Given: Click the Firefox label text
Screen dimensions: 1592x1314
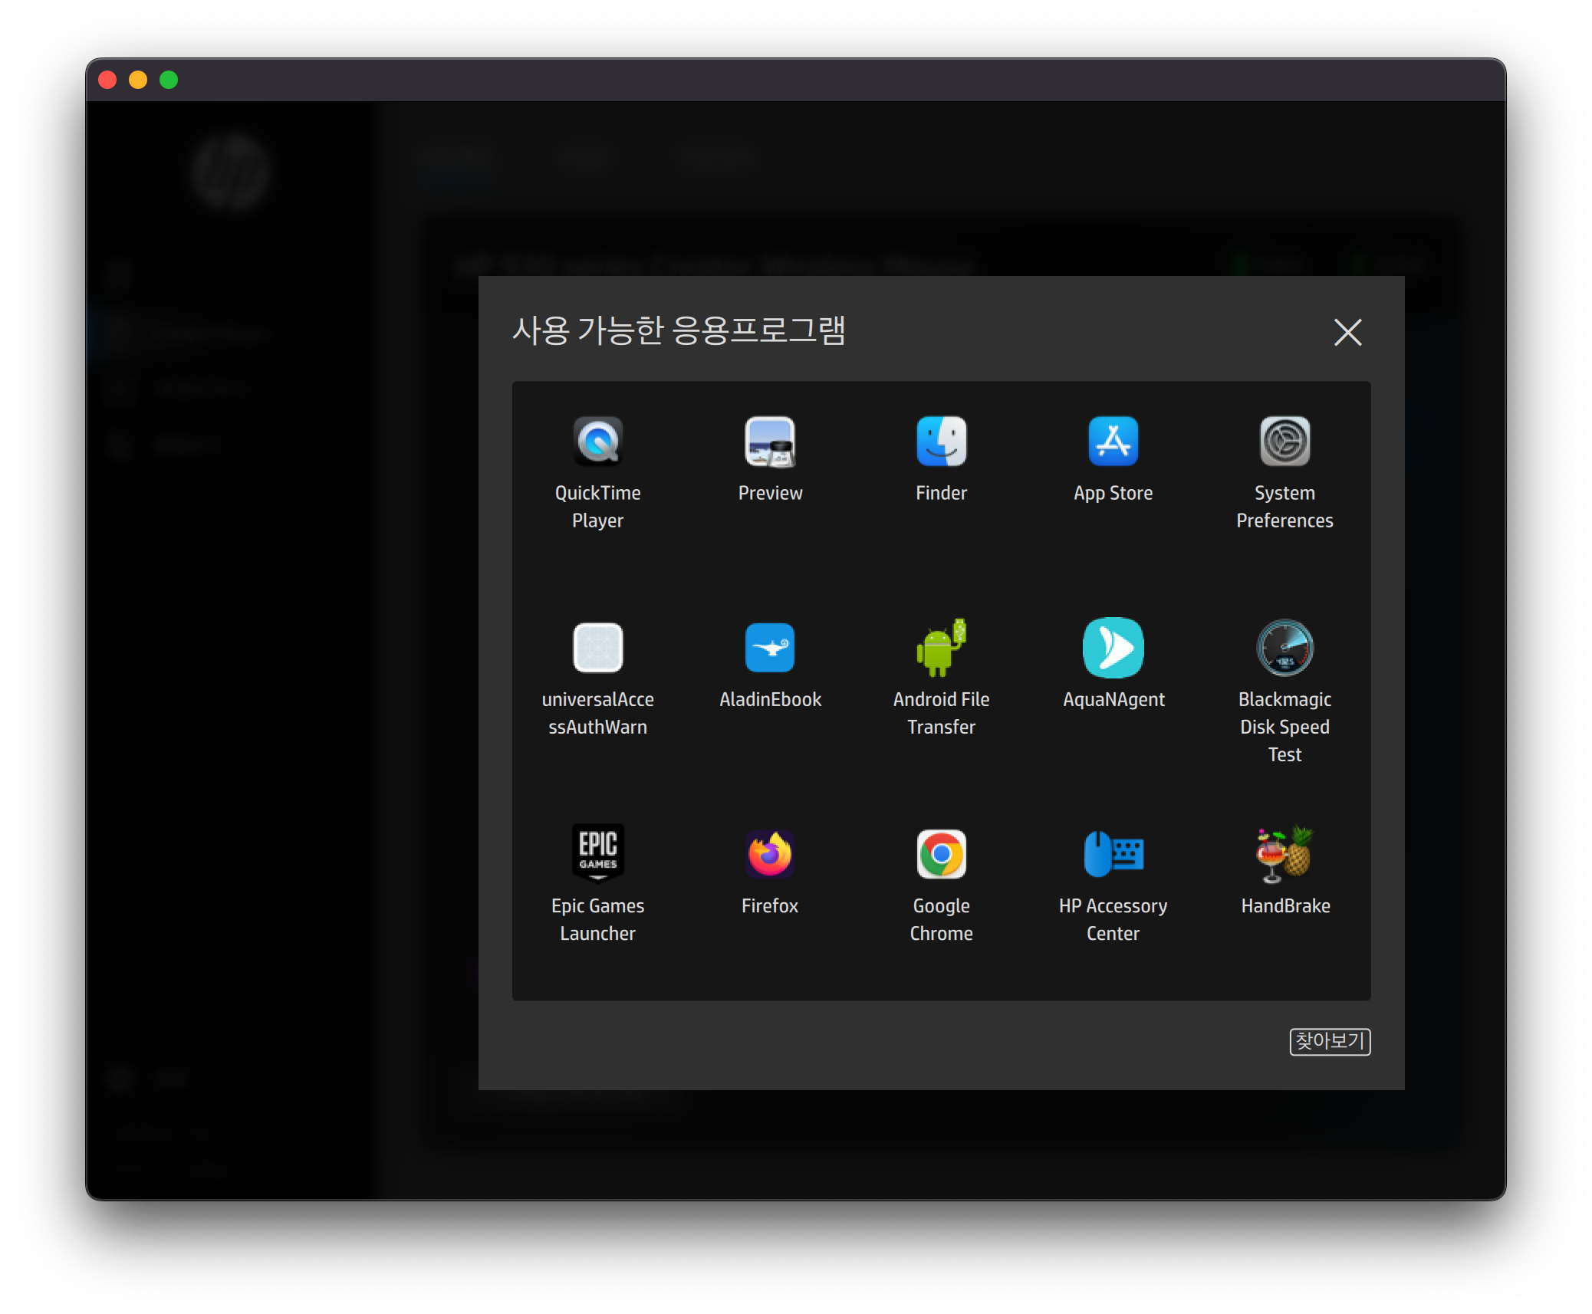Looking at the screenshot, I should (769, 906).
